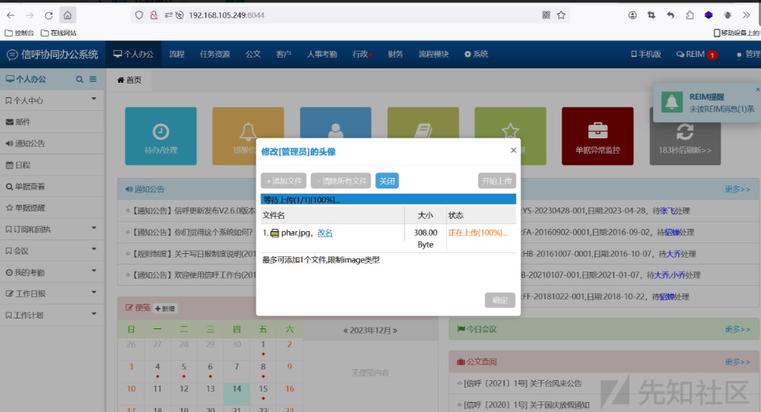Open REIM messages in top bar
This screenshot has height=412, width=761.
pos(696,54)
